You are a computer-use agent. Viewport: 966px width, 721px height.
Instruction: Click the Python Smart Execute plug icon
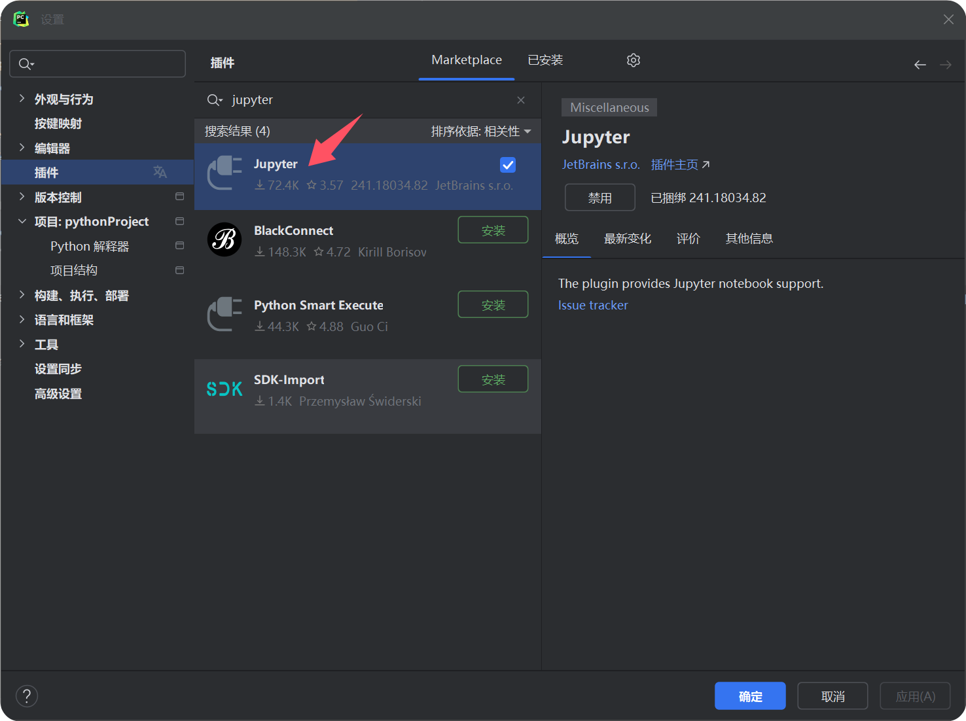click(x=224, y=315)
